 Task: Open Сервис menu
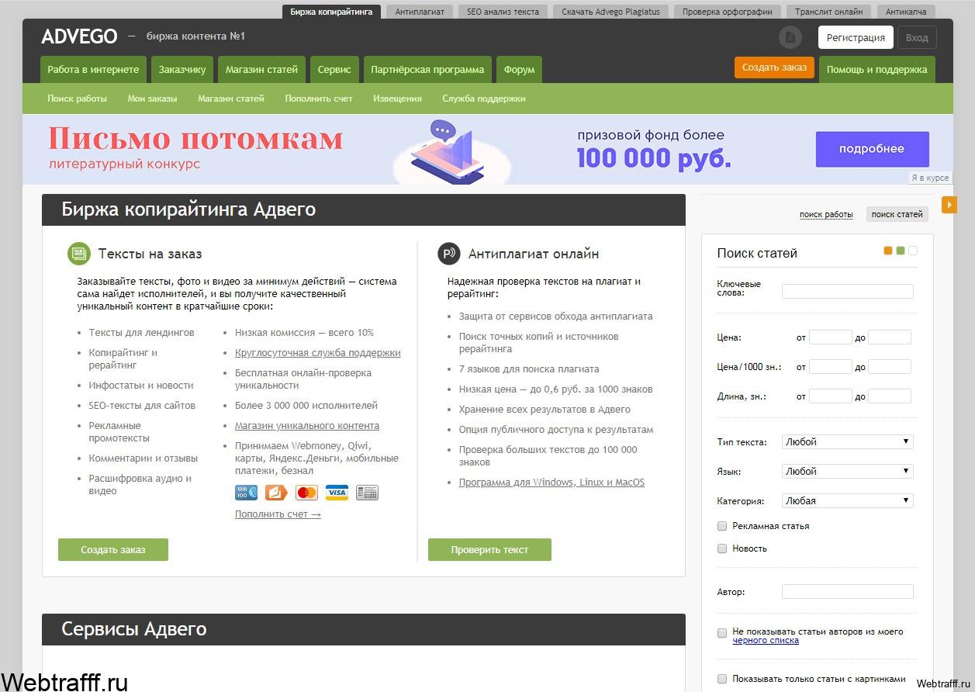click(x=334, y=70)
